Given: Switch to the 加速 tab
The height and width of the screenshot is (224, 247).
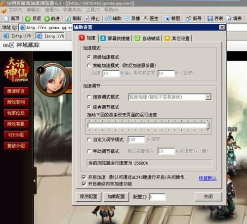Looking at the screenshot, I should tap(87, 38).
